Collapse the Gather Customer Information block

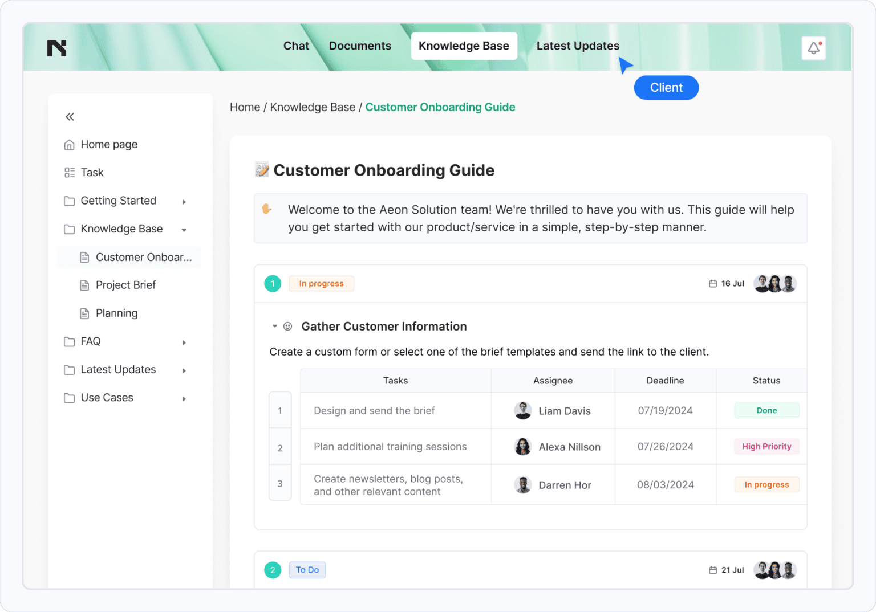274,326
